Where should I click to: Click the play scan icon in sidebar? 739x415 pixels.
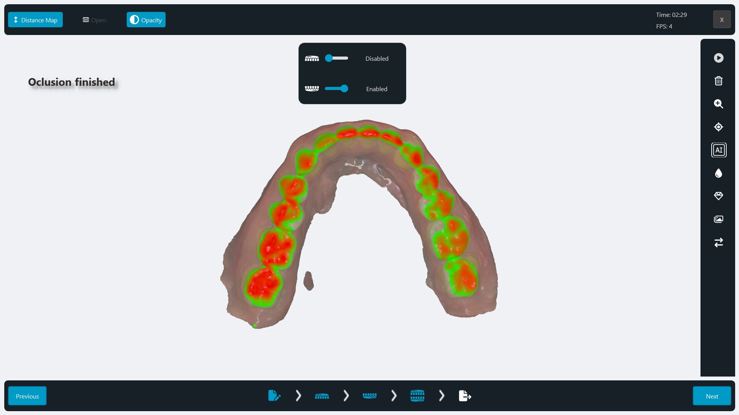[x=718, y=58]
